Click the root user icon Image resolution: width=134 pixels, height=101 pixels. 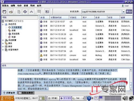pyautogui.click(x=123, y=6)
